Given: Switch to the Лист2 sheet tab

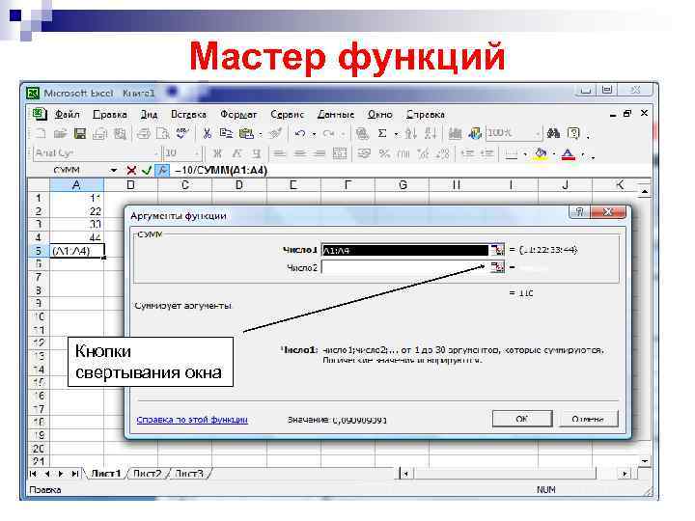Looking at the screenshot, I should pyautogui.click(x=148, y=473).
